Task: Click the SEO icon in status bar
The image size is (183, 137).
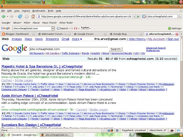Action: click(110, 130)
